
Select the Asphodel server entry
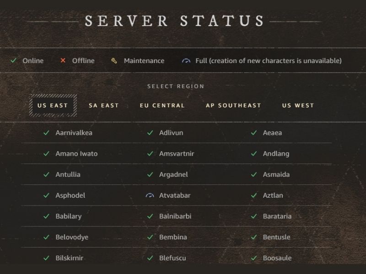[x=70, y=195]
